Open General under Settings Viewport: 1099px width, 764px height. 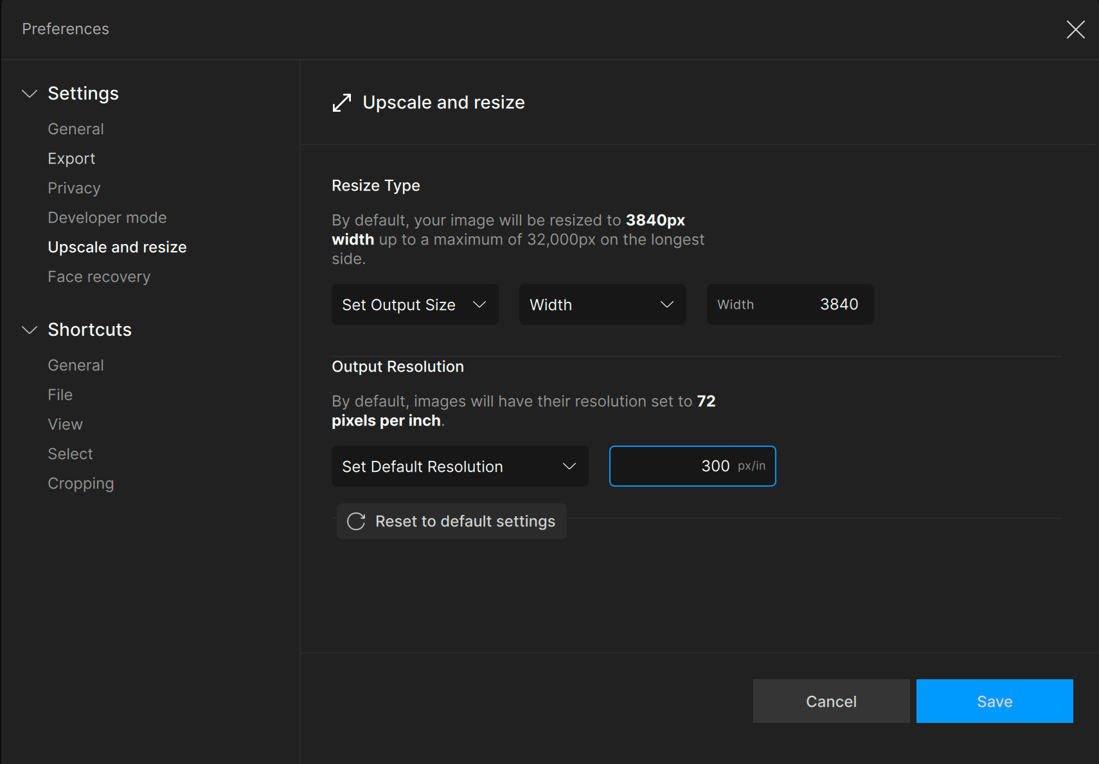point(76,129)
